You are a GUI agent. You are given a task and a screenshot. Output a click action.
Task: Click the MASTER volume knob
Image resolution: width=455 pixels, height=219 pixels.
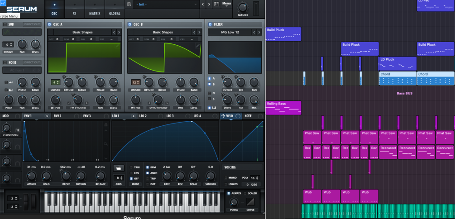pyautogui.click(x=243, y=8)
